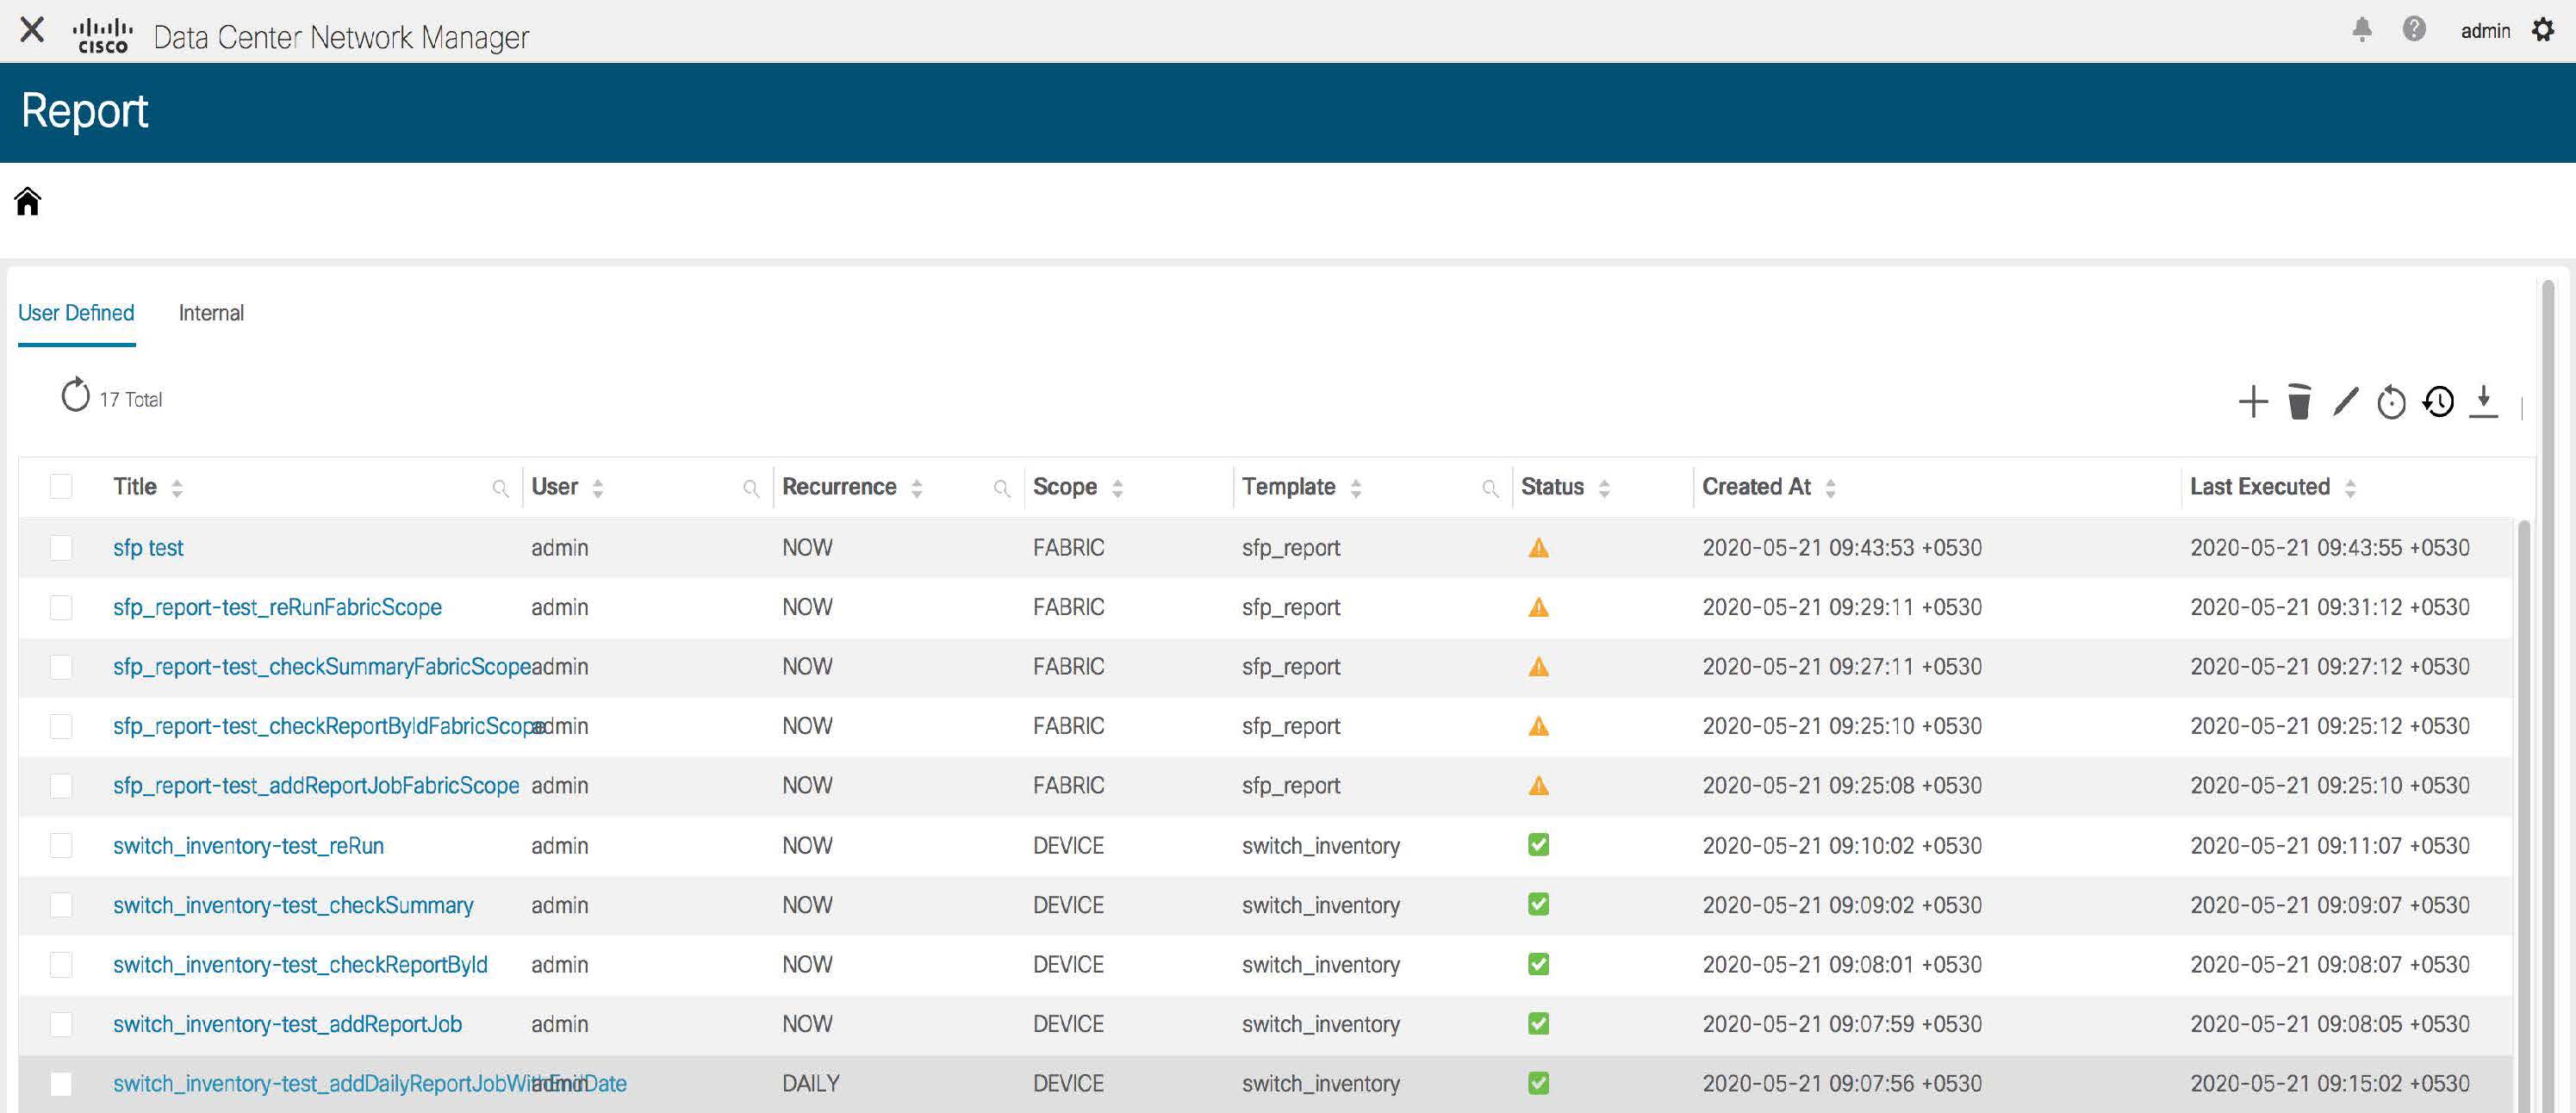
Task: View report history with the clock icon
Action: click(x=2437, y=403)
